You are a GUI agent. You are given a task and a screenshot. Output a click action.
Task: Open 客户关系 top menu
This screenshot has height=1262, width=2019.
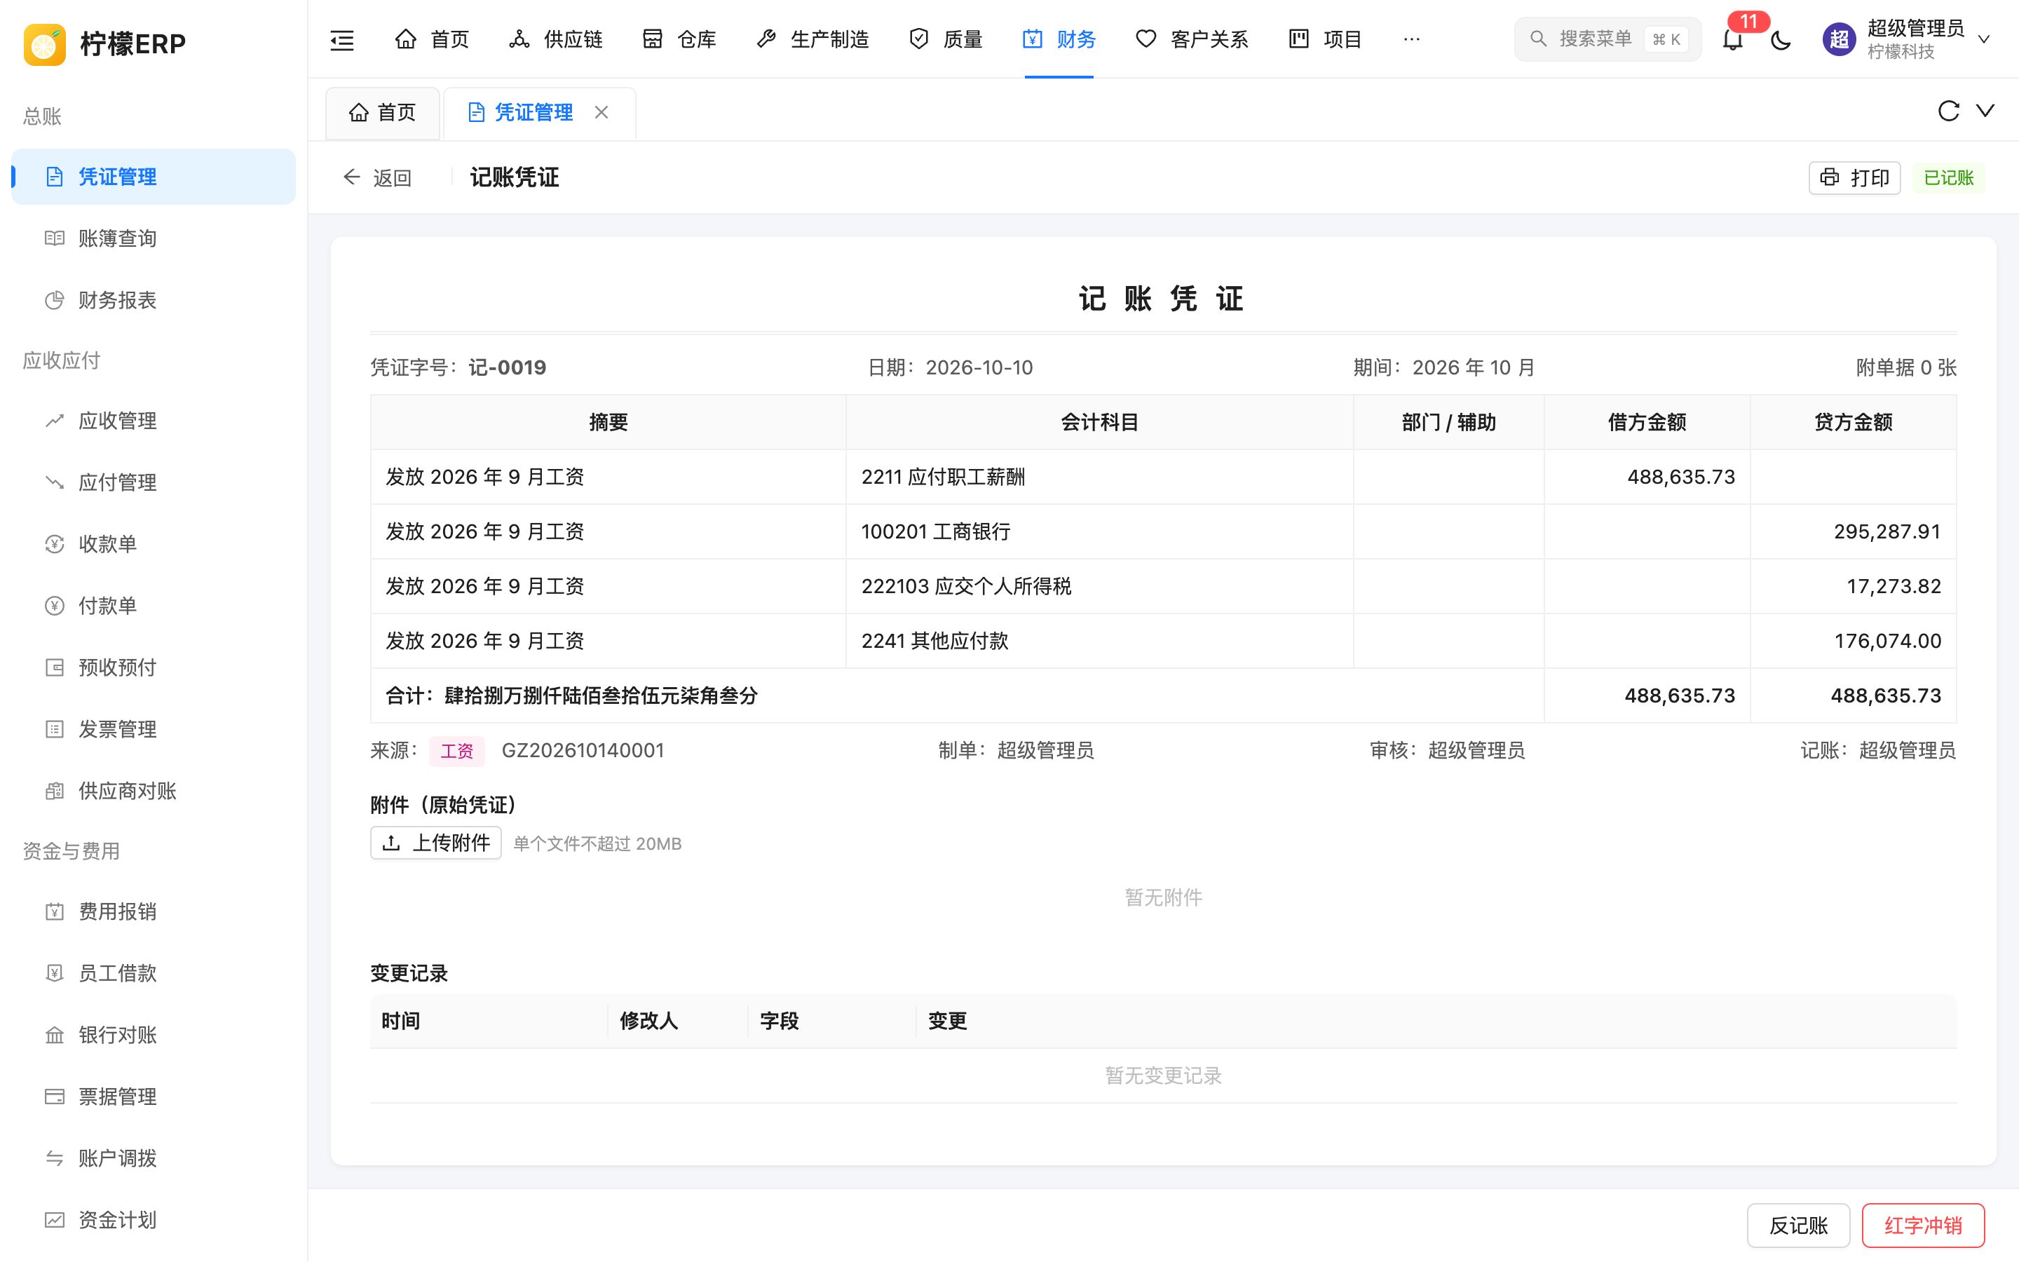tap(1192, 39)
